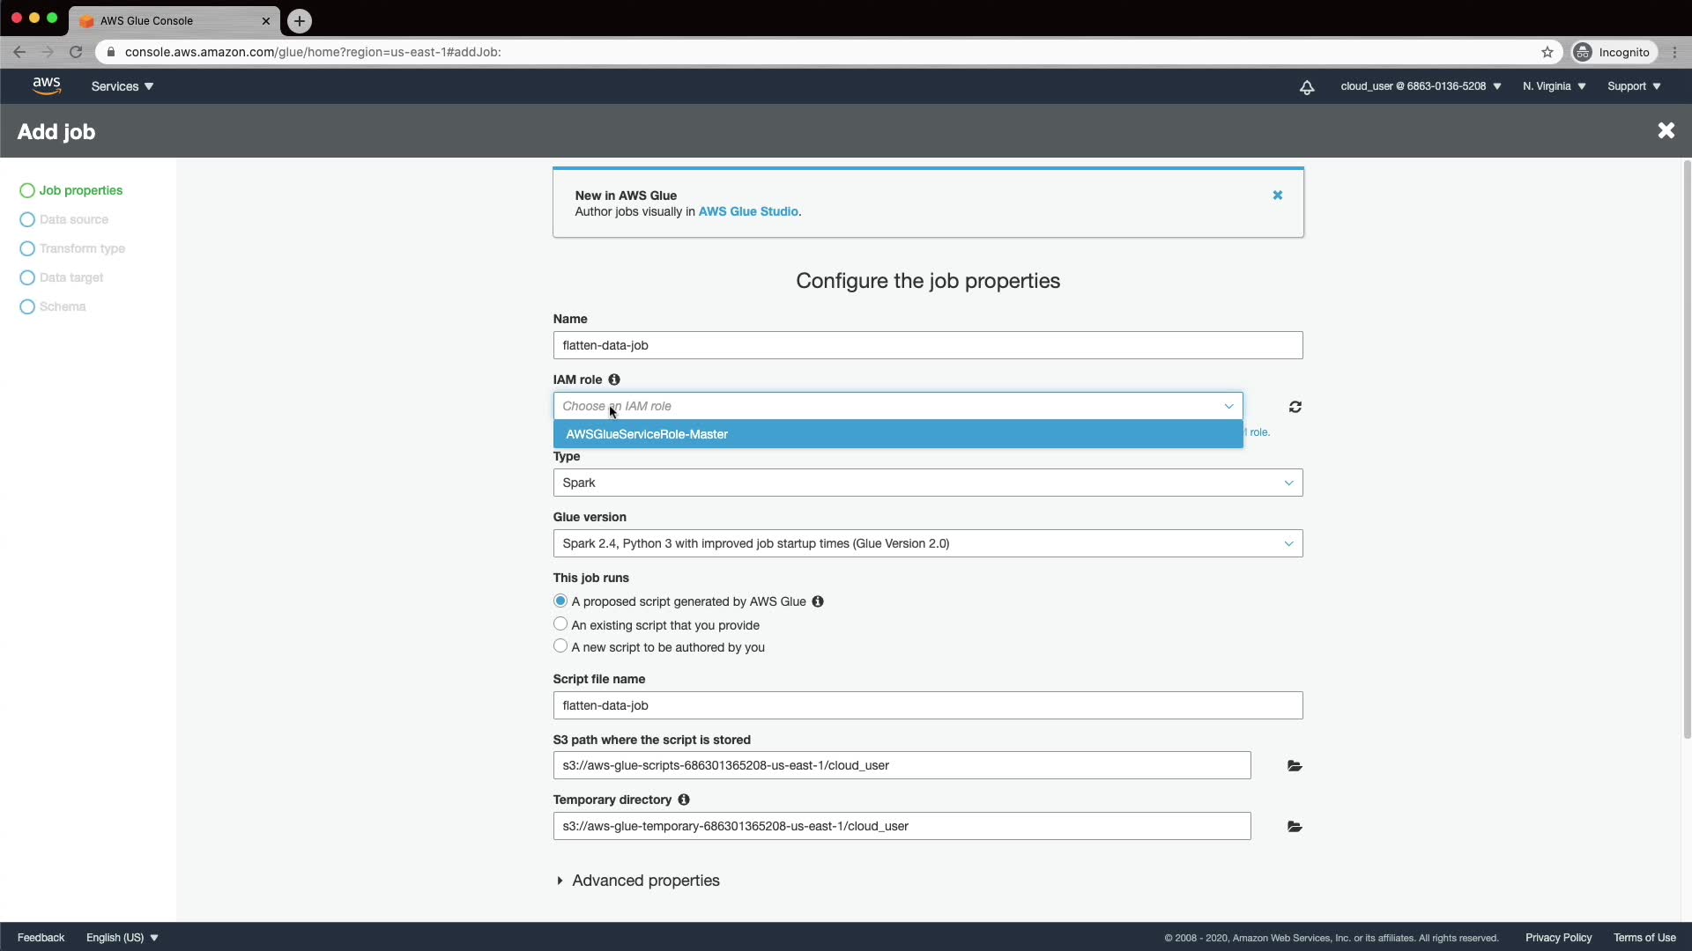The height and width of the screenshot is (951, 1692).
Task: Open folder browser for script S3 path
Action: coord(1294,766)
